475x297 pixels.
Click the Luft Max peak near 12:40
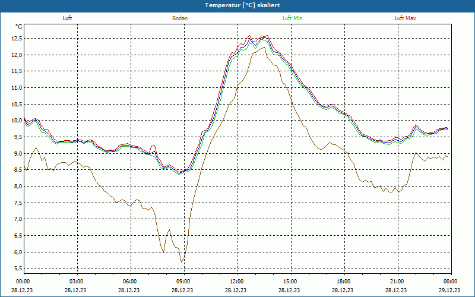[249, 35]
